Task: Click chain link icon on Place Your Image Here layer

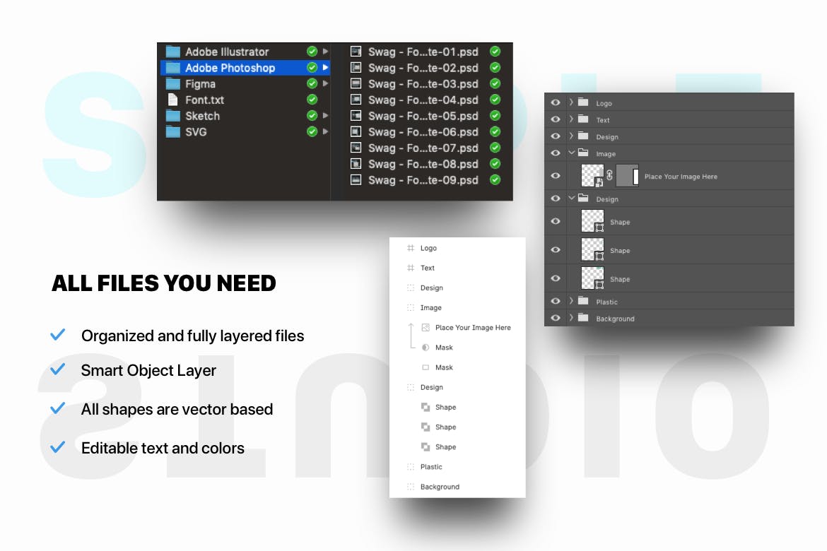Action: pyautogui.click(x=609, y=176)
